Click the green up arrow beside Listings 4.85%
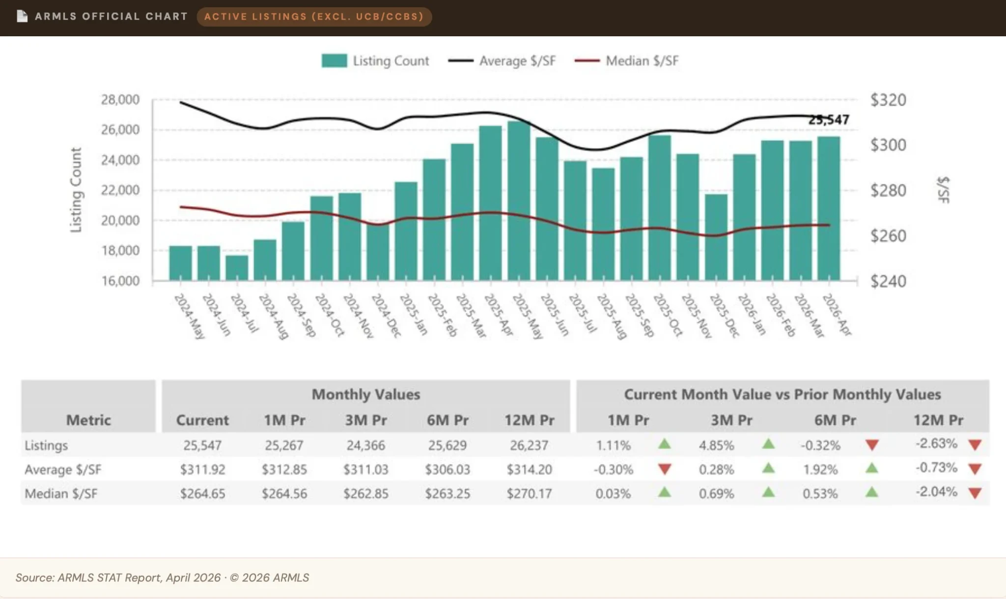 pyautogui.click(x=769, y=444)
